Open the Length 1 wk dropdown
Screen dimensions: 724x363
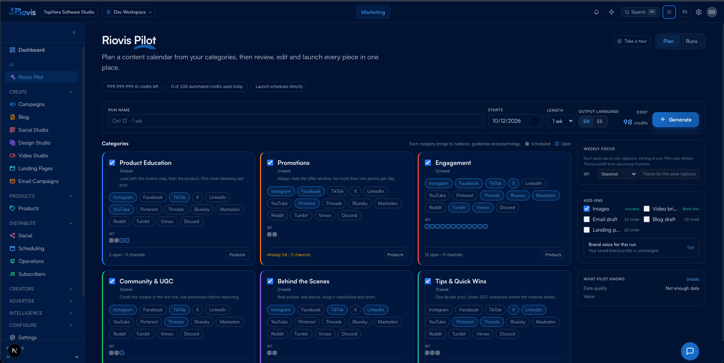pos(561,121)
